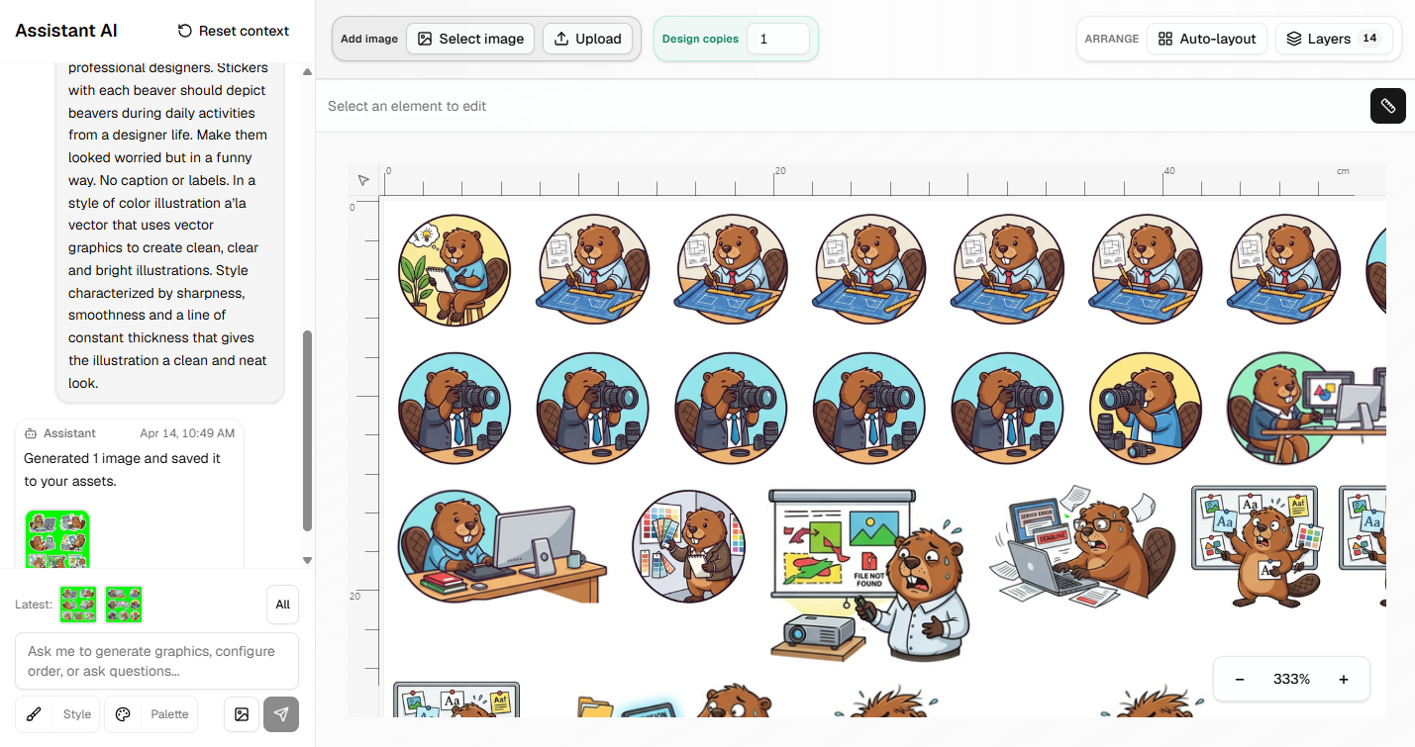
Task: Click the zoom out minus button
Action: (x=1240, y=679)
